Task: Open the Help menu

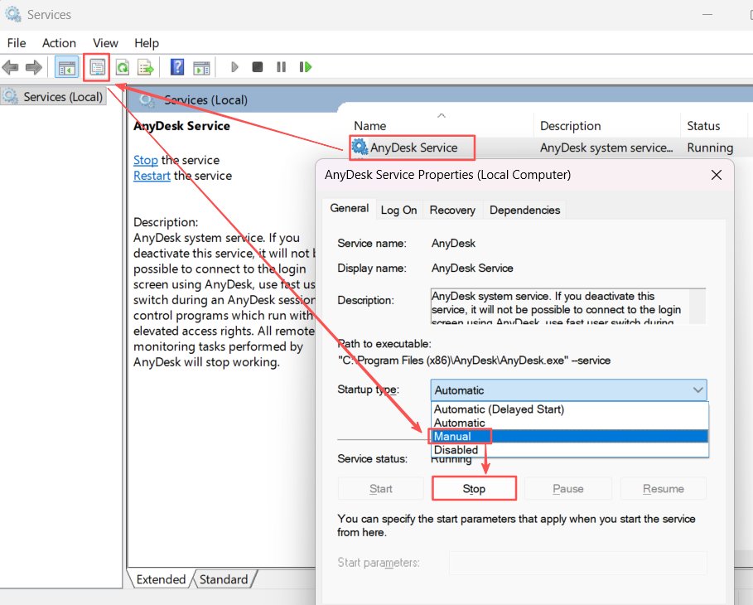Action: [x=147, y=43]
